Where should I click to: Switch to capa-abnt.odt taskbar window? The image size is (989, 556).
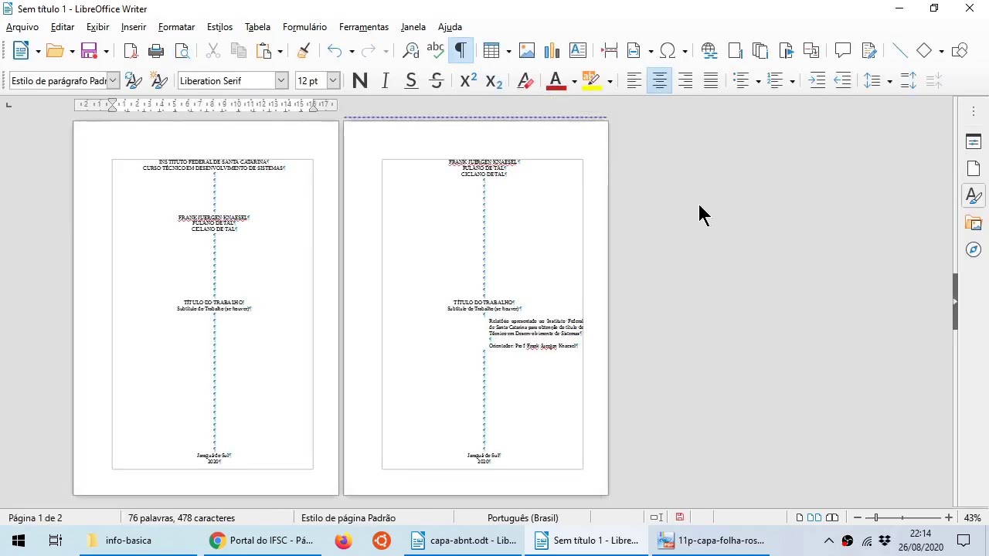463,541
